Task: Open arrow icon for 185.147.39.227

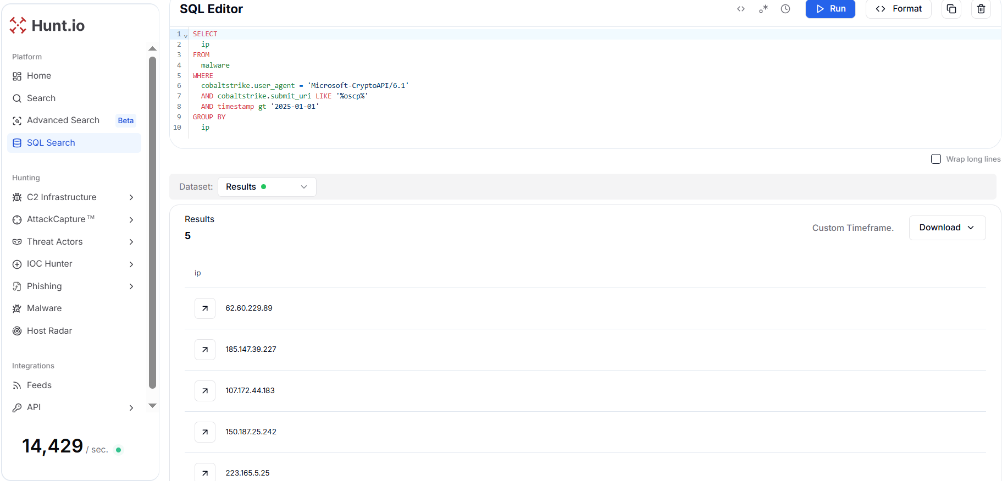Action: (205, 350)
